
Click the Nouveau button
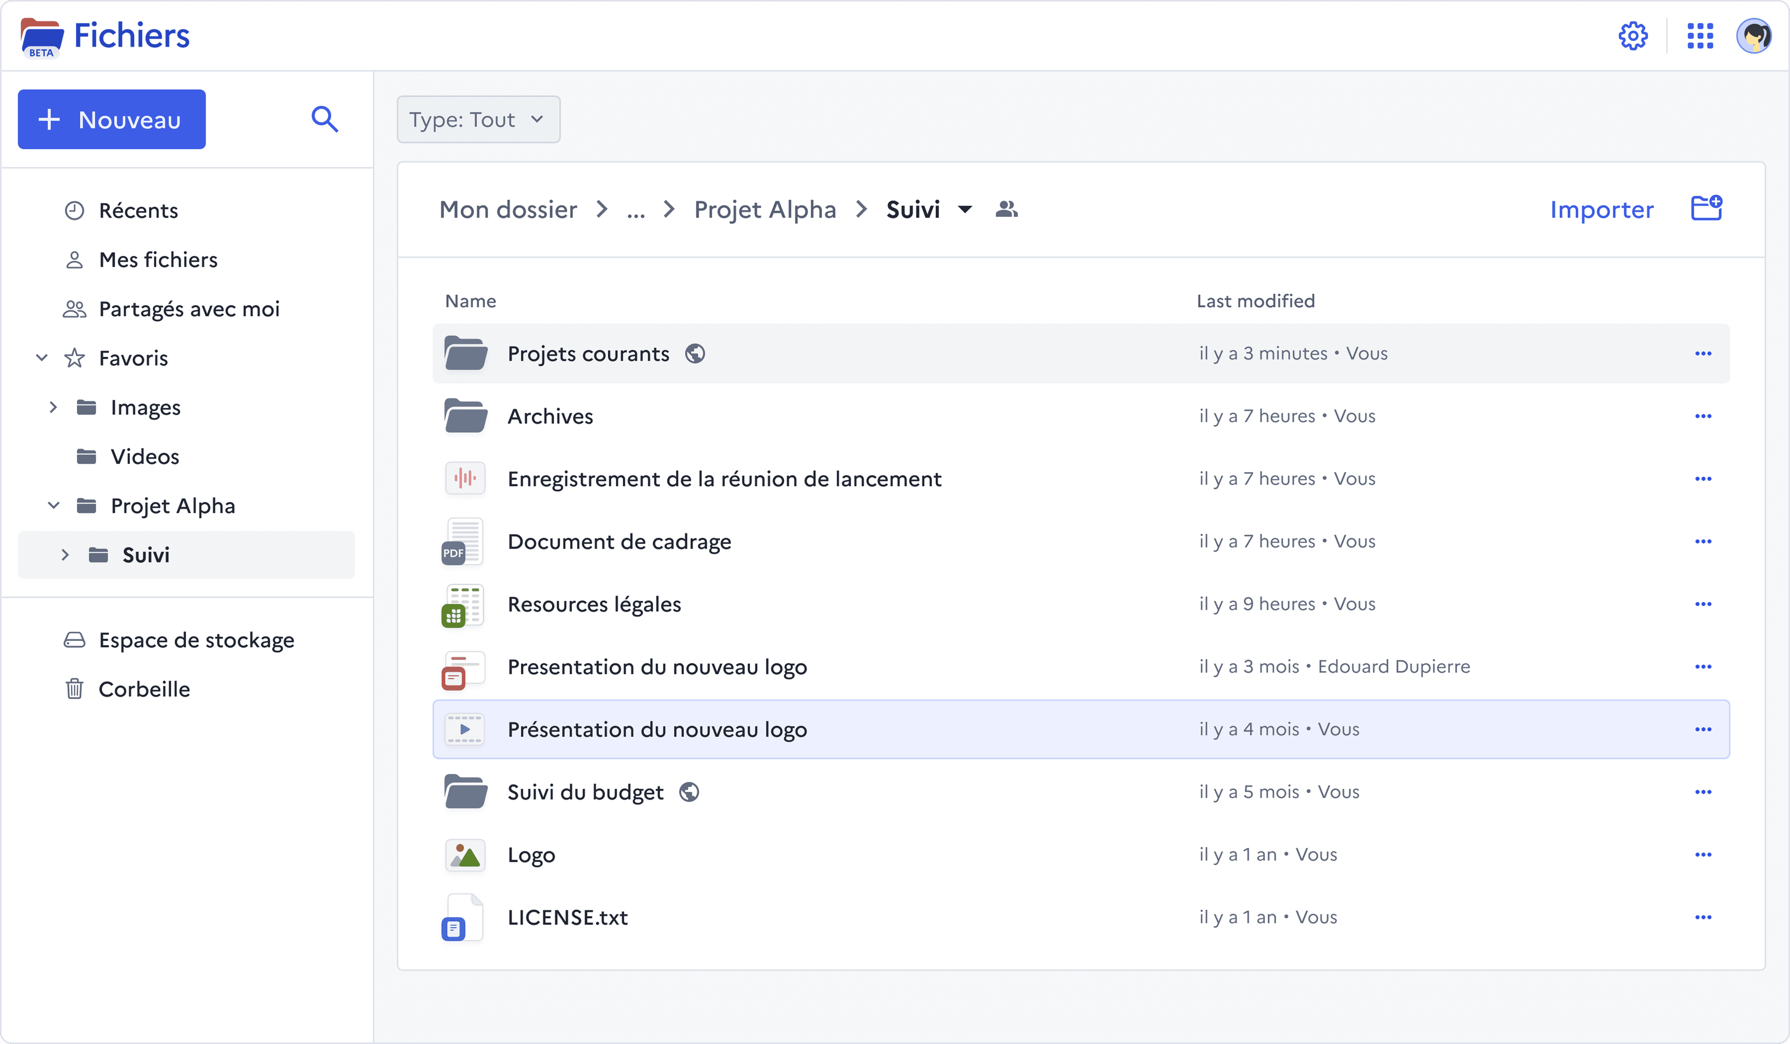[111, 119]
